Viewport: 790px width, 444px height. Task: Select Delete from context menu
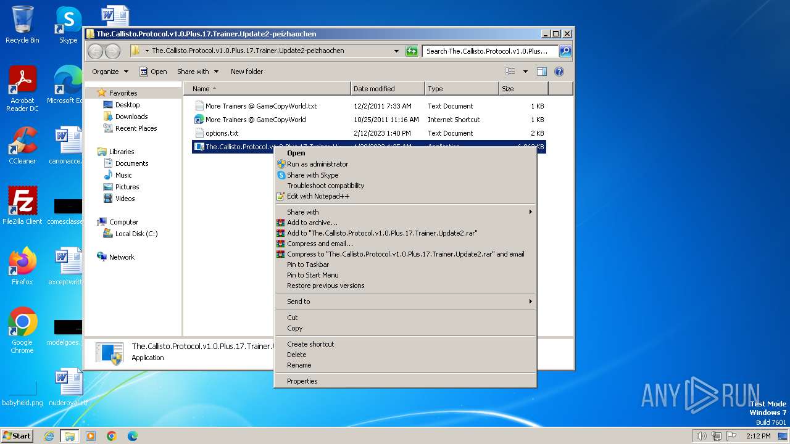click(x=405, y=355)
